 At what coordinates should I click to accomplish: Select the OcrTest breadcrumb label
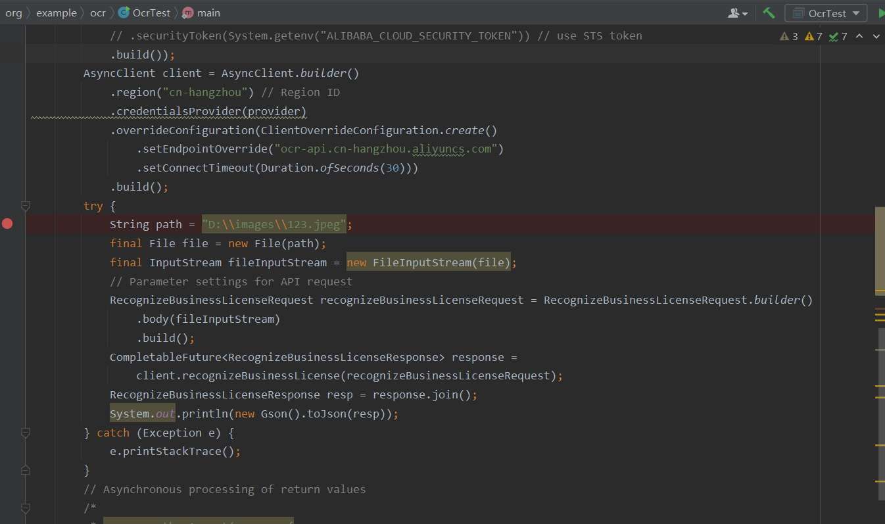pyautogui.click(x=151, y=12)
